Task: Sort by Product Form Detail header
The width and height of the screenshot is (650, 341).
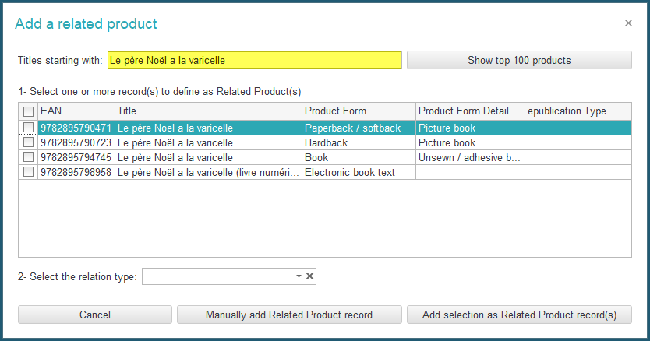Action: 470,111
